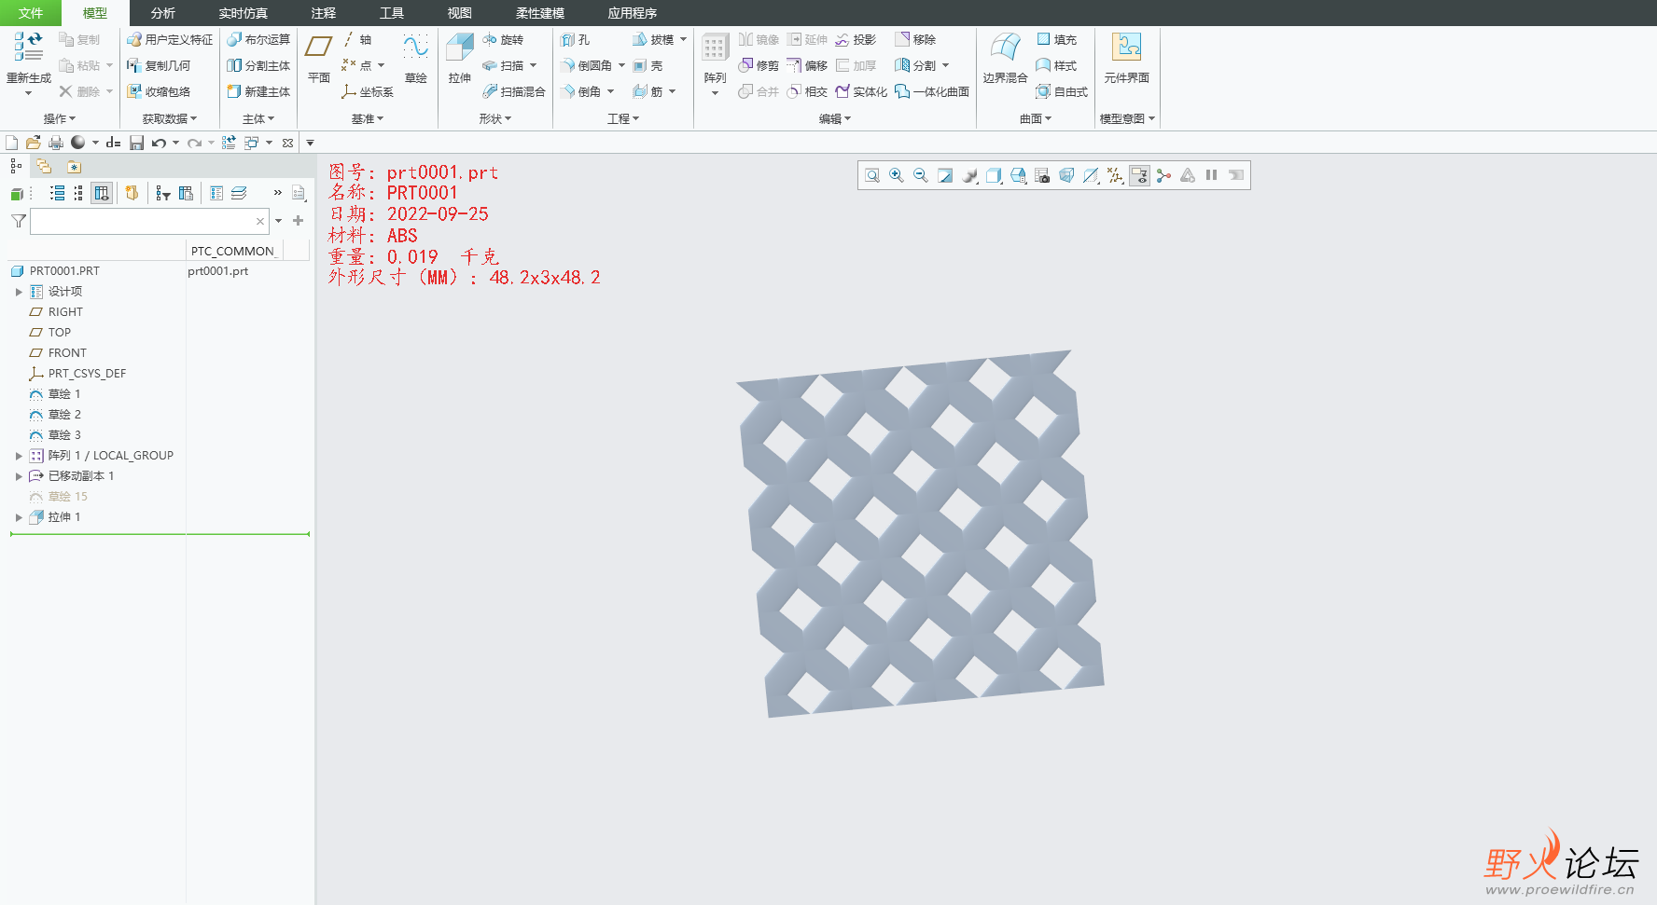The image size is (1657, 905).
Task: Expand the 拉伸 1 feature node
Action: [19, 517]
